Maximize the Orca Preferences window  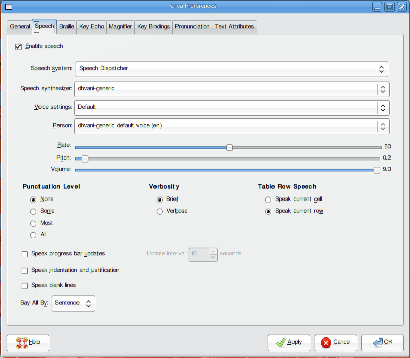tap(389, 6)
